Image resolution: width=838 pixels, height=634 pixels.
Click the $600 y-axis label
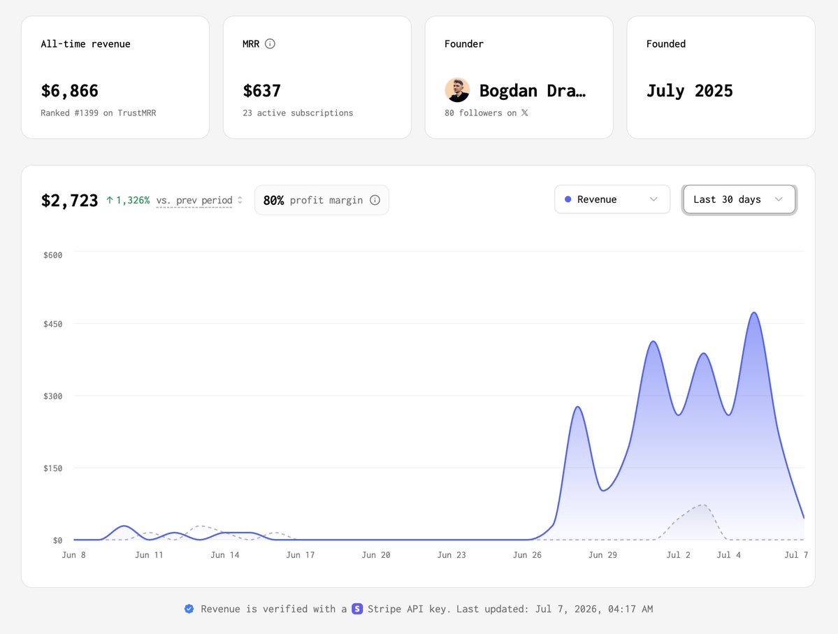(x=52, y=255)
